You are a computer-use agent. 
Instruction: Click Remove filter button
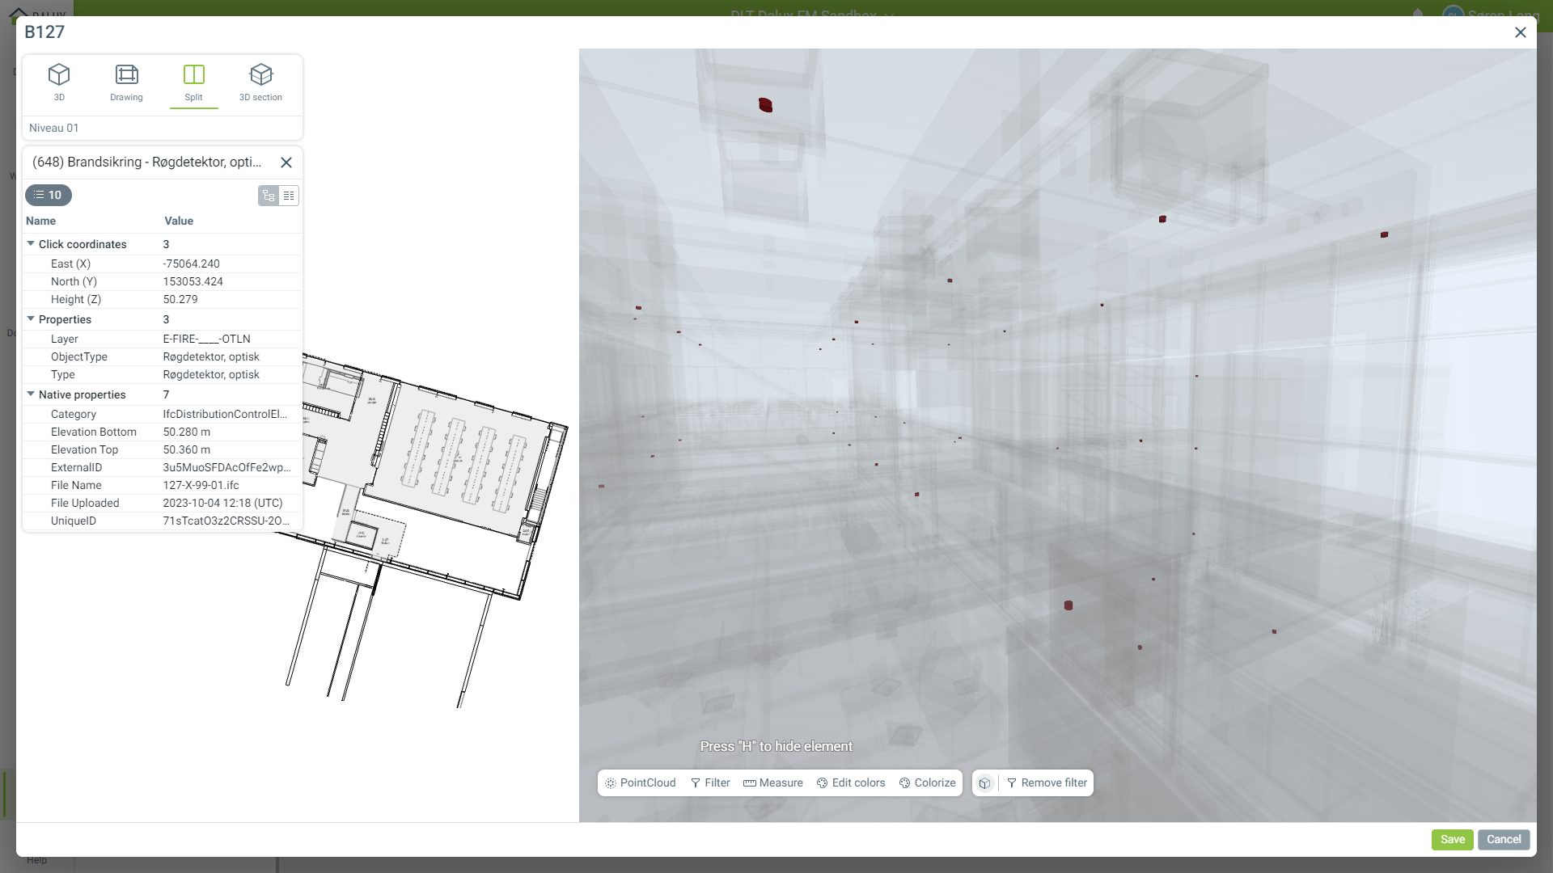tap(1047, 782)
